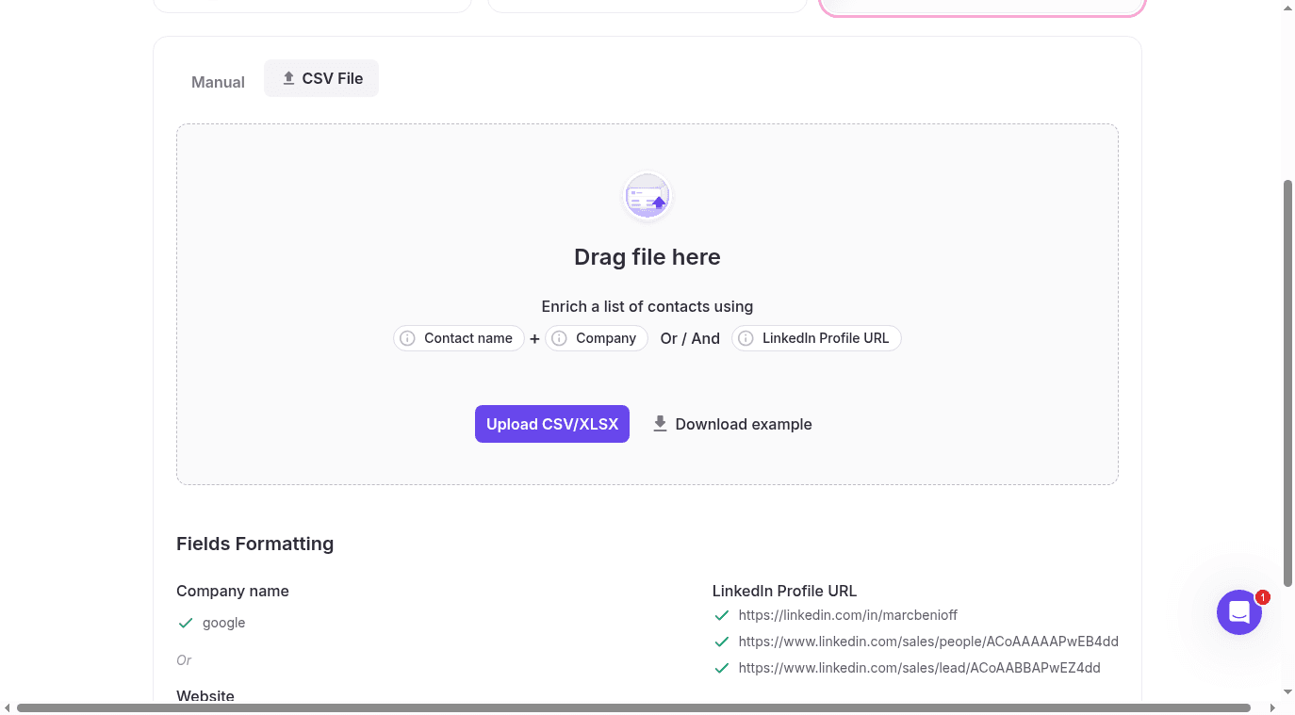The image size is (1295, 715).
Task: Click the Enrich a list of contacts text
Action: 647,306
